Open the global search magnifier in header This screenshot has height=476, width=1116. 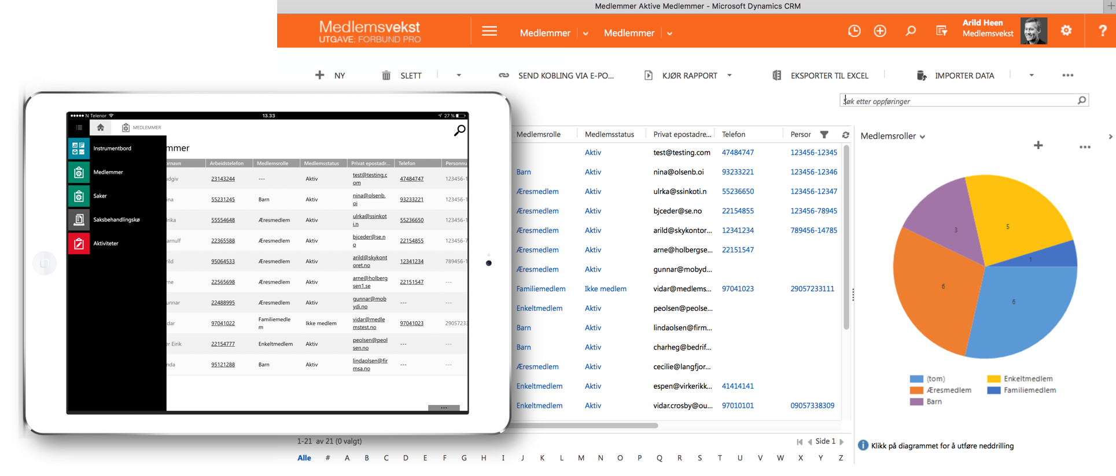tap(911, 31)
